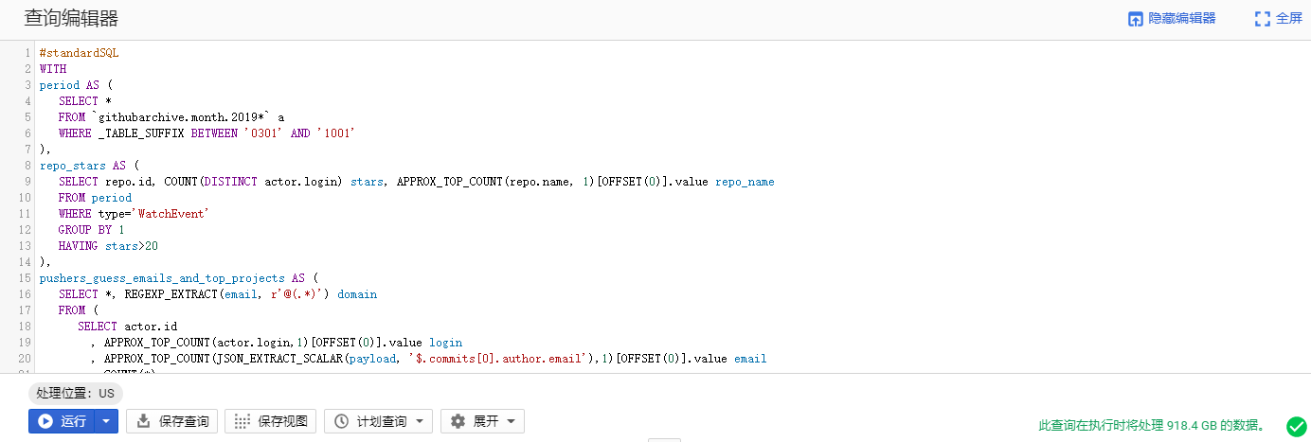The width and height of the screenshot is (1311, 442).
Task: Open the dropdown arrow beside 运行
Action: coord(106,421)
